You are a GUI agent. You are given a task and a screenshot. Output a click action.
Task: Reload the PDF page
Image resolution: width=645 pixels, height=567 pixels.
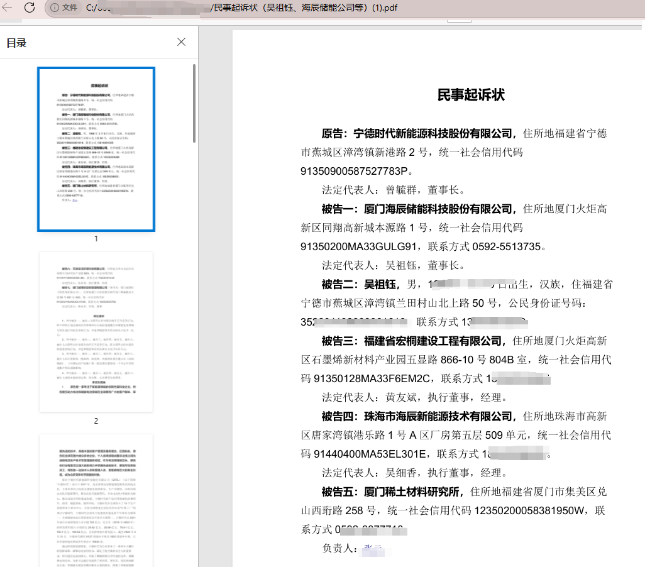pos(30,8)
